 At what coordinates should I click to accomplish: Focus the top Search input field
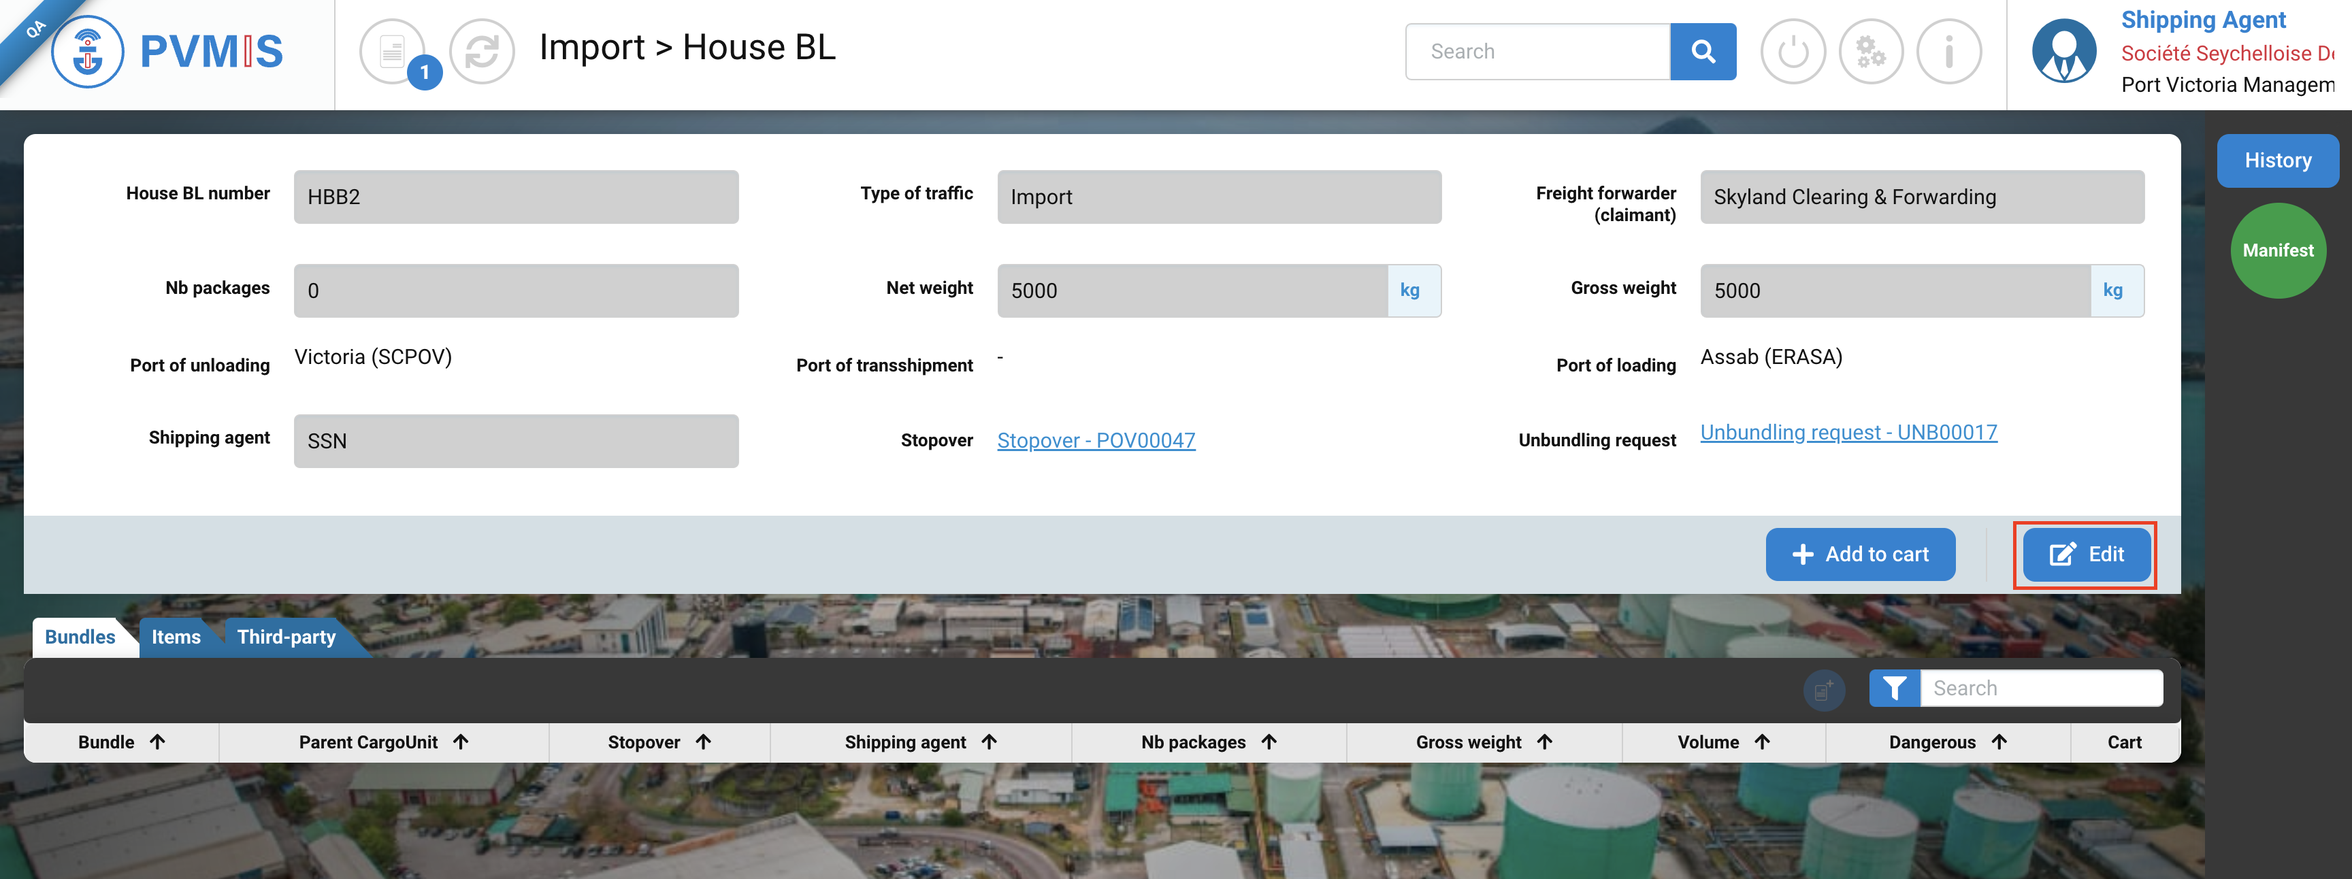pyautogui.click(x=1537, y=51)
